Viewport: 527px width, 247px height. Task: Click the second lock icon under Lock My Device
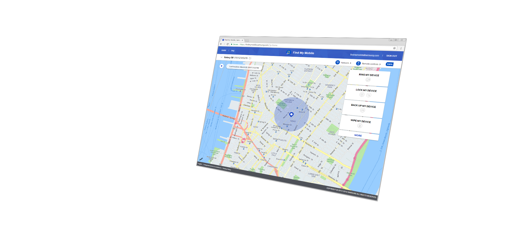coord(369,95)
